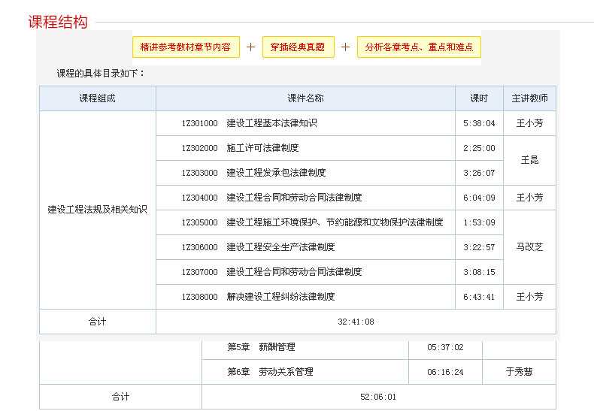The height and width of the screenshot is (411, 594).
Task: Open courseware 1Z302000 施工许可法律制度
Action: tap(262, 148)
